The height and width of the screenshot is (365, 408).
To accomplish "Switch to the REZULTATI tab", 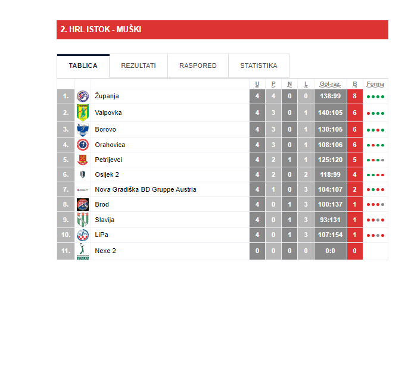I will pyautogui.click(x=138, y=65).
